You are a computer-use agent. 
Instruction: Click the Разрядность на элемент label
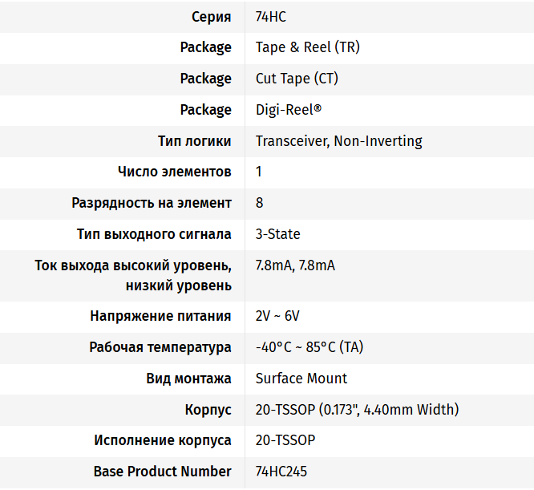pos(152,203)
